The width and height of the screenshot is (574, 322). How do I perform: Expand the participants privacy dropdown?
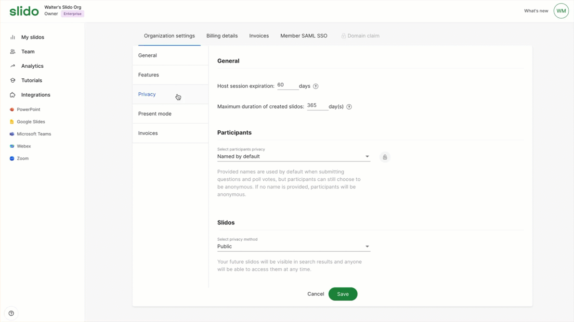(x=293, y=157)
